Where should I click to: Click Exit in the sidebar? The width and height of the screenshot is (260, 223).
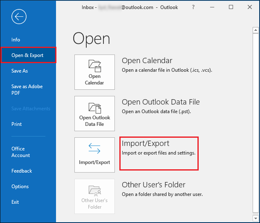click(15, 202)
